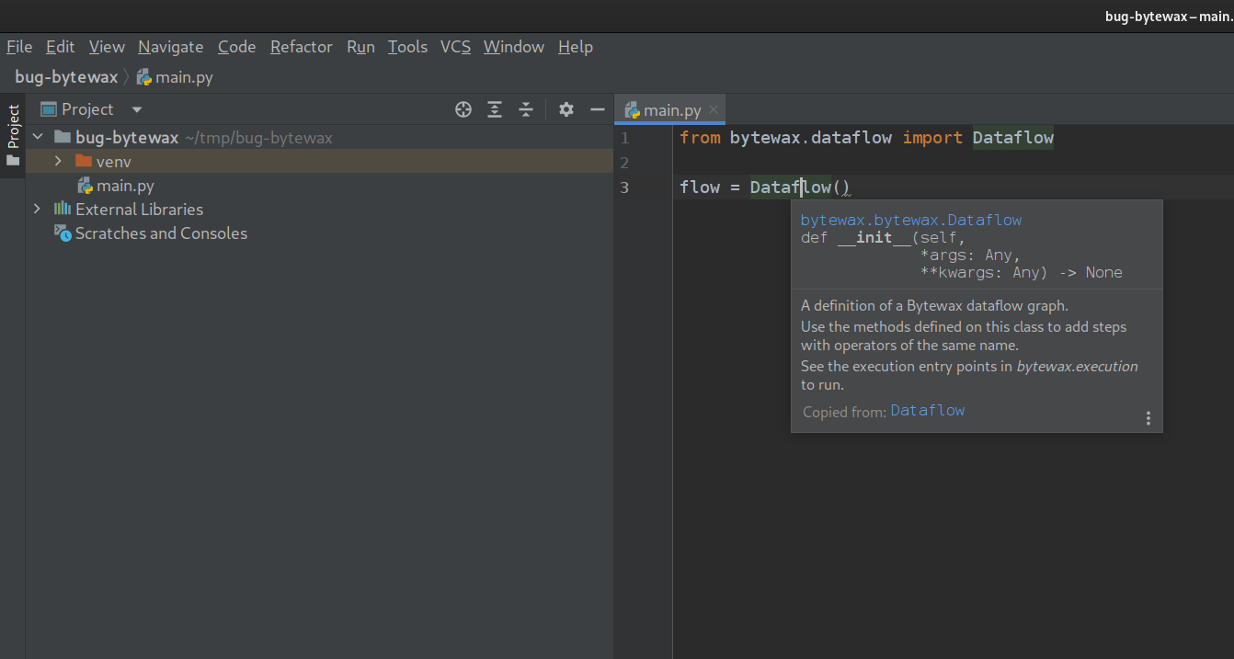Click Collapse All icon in Project panel
1234x659 pixels.
point(526,109)
